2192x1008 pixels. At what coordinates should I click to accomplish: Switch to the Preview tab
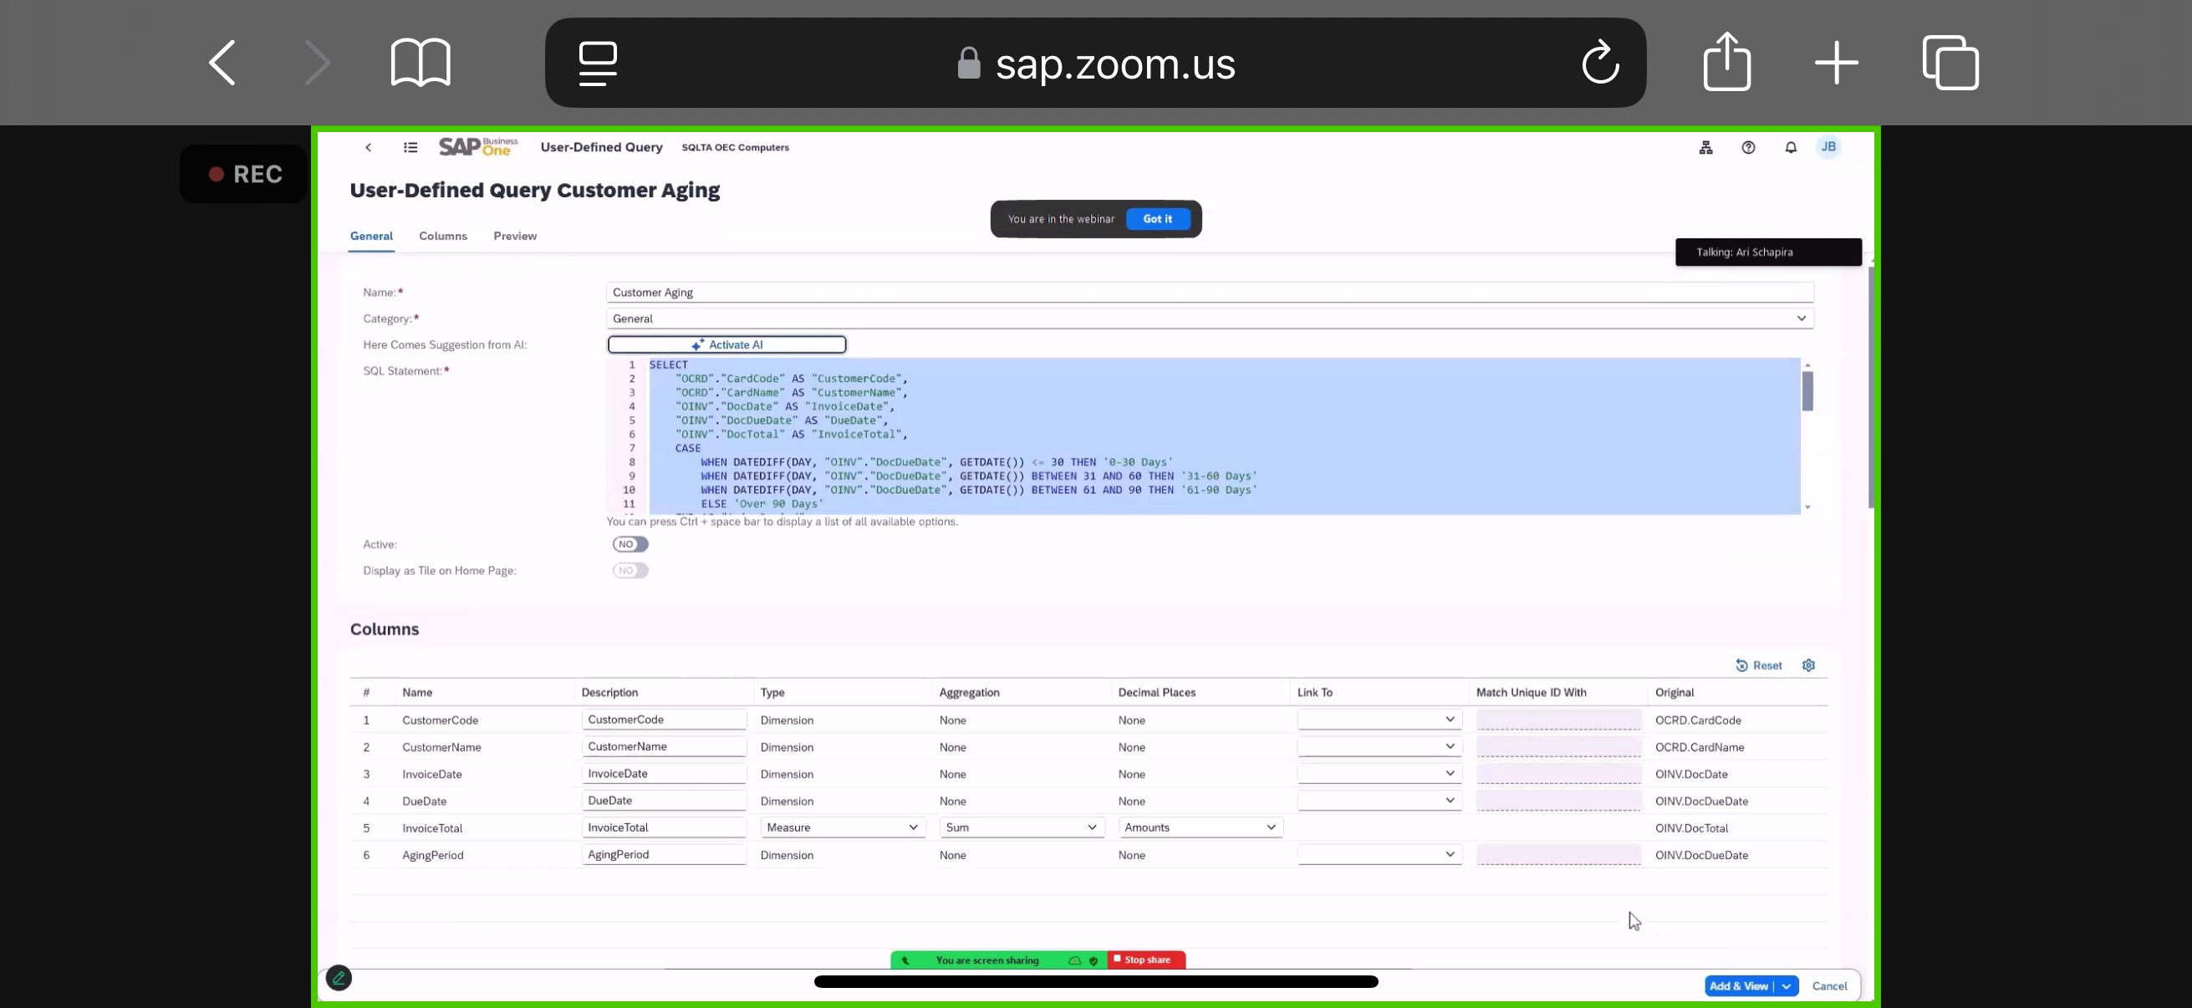point(515,236)
